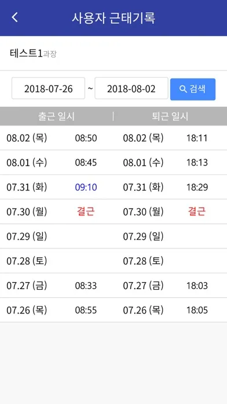Image resolution: width=227 pixels, height=404 pixels.
Task: Select clock-in time 08:45
Action: tap(86, 163)
